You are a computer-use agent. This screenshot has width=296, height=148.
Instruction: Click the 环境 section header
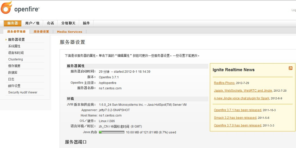pos(70,99)
